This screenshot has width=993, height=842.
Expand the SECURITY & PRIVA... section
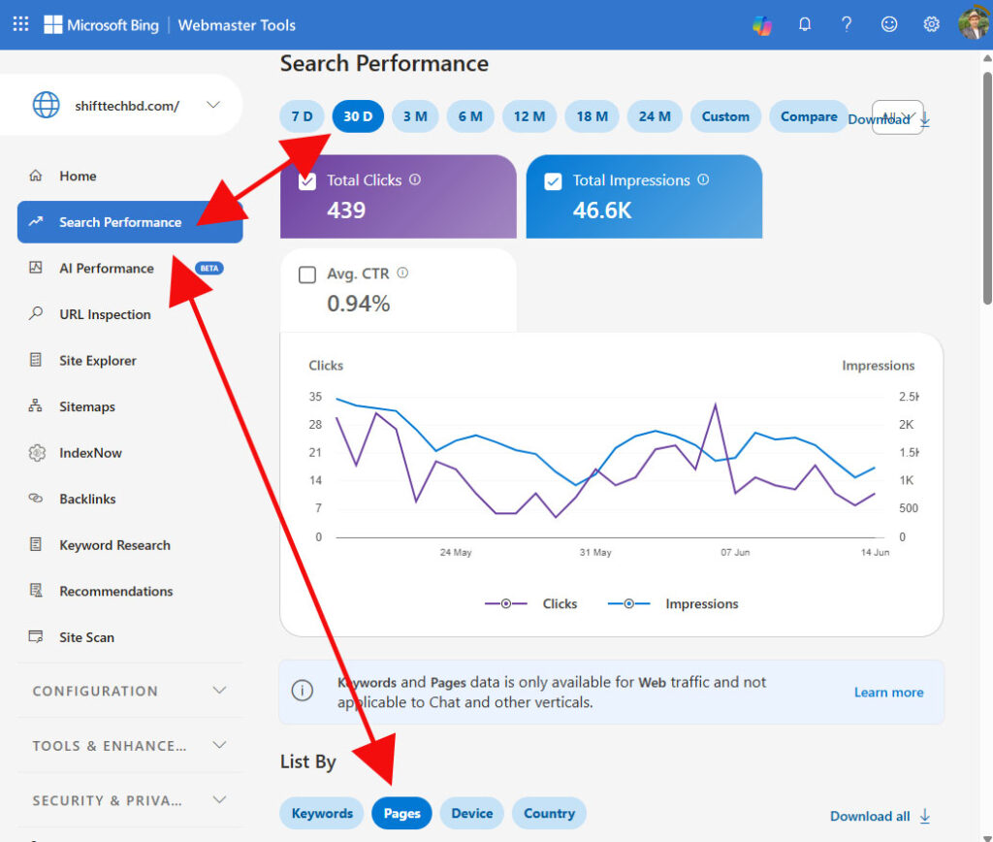[x=130, y=800]
